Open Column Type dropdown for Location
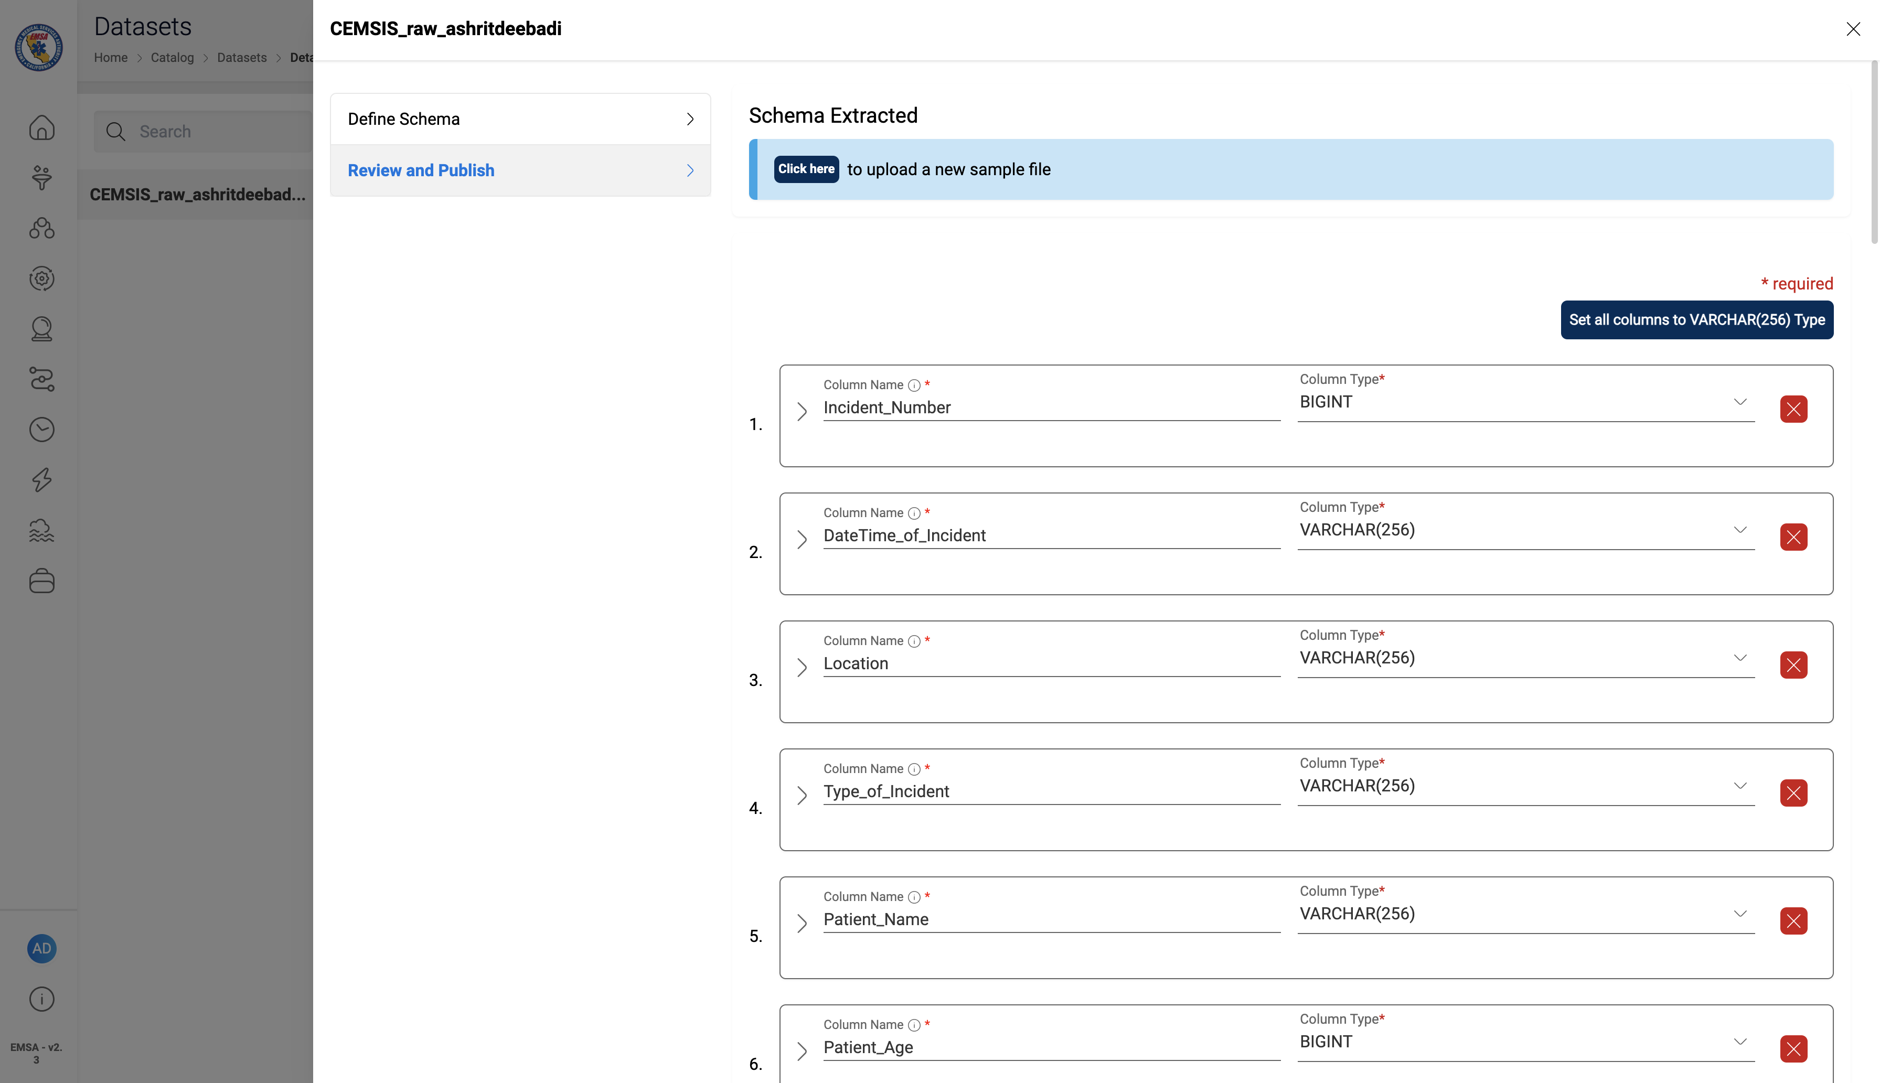Image resolution: width=1880 pixels, height=1083 pixels. click(1525, 658)
